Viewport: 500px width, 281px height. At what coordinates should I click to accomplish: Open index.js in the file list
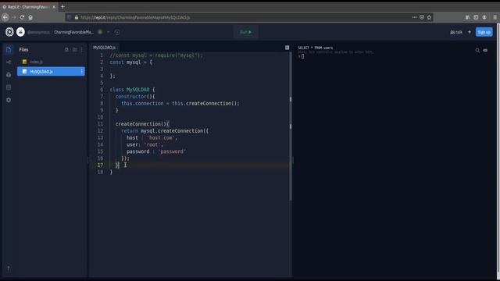pos(51,62)
